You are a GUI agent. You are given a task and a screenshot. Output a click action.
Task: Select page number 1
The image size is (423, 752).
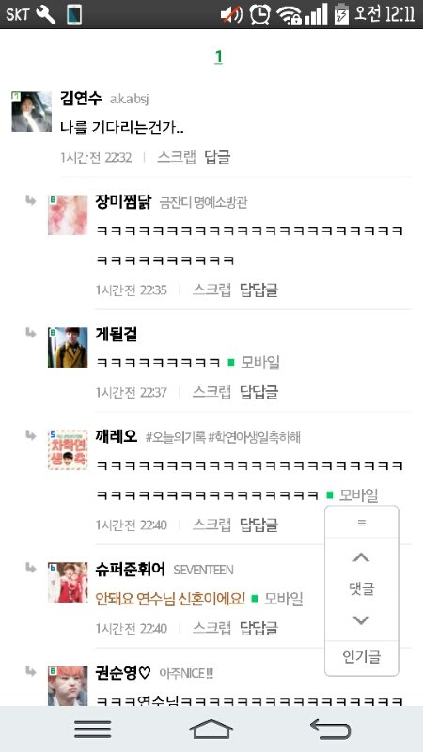[218, 57]
